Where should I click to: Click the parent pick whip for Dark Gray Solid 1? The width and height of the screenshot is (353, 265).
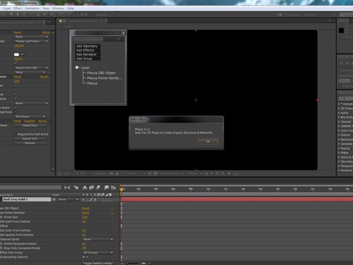[x=54, y=199]
